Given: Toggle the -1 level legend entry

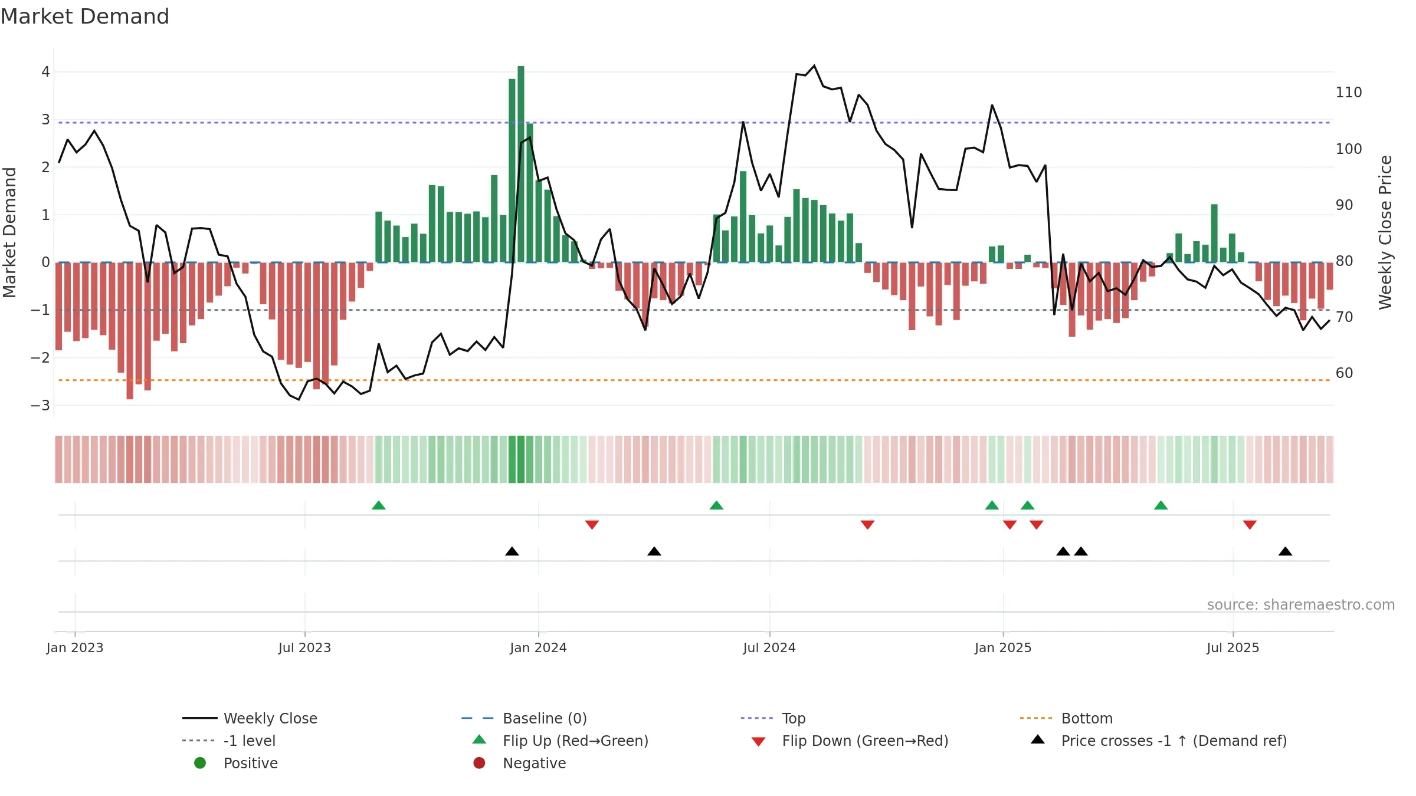Looking at the screenshot, I should pyautogui.click(x=229, y=741).
